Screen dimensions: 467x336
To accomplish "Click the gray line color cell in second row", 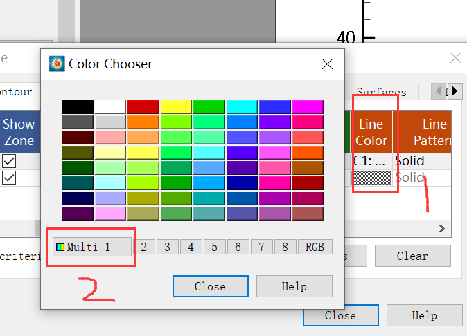I will 371,178.
